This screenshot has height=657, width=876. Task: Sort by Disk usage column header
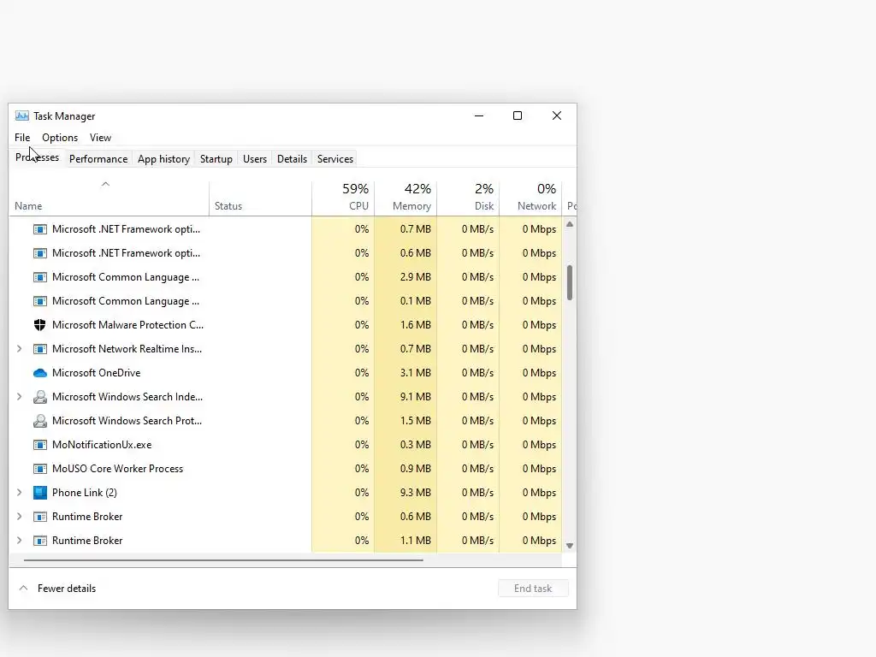(x=468, y=198)
